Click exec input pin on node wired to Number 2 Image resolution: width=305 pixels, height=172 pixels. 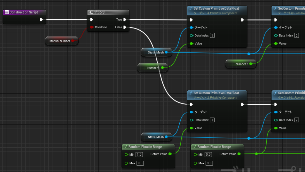[276, 20]
